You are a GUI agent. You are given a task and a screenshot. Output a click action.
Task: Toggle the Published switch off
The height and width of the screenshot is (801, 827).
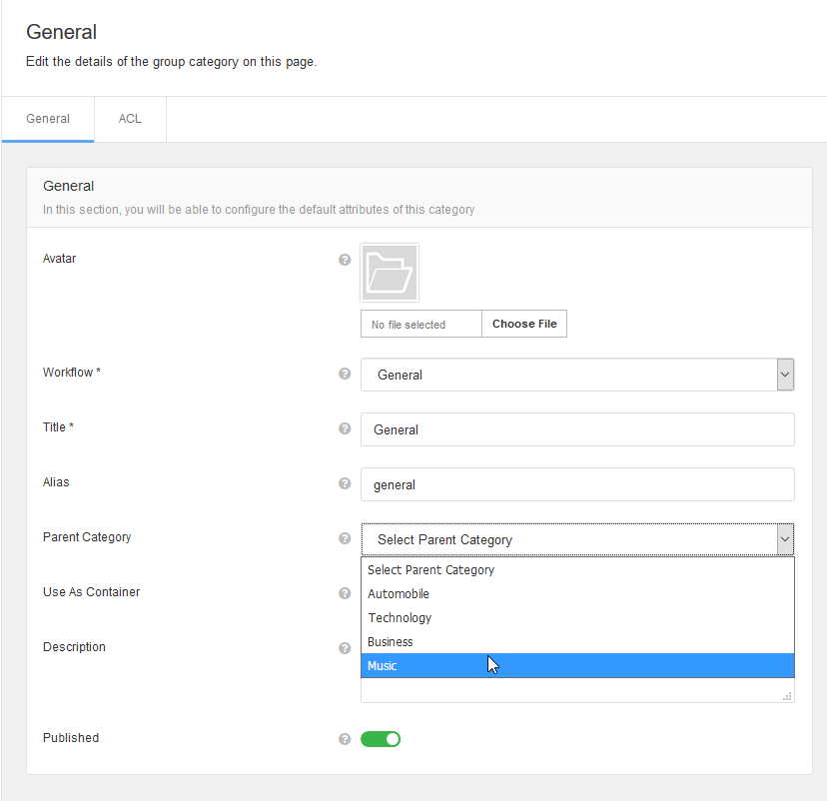(381, 739)
